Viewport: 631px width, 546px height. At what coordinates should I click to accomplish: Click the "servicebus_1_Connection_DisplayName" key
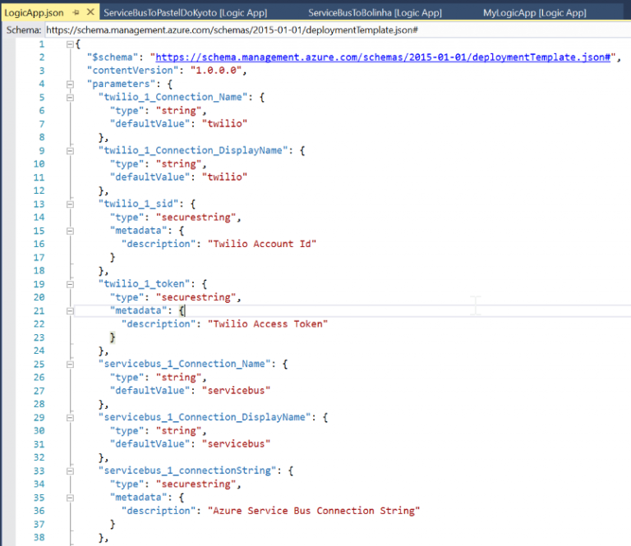click(x=205, y=417)
